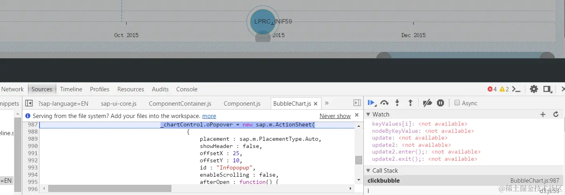The height and width of the screenshot is (195, 565).
Task: Open the Profiles tab
Action: (100, 89)
